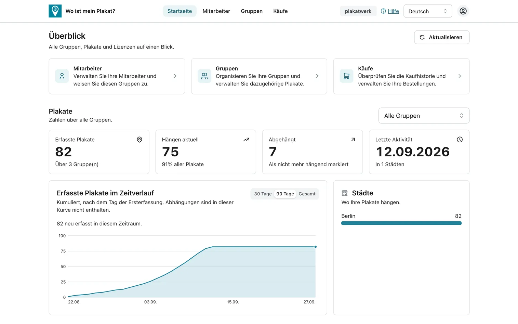Click '82 neu erfasst in diesem Zeitraum.' text
Viewport: 518px width, 324px height.
pyautogui.click(x=99, y=223)
